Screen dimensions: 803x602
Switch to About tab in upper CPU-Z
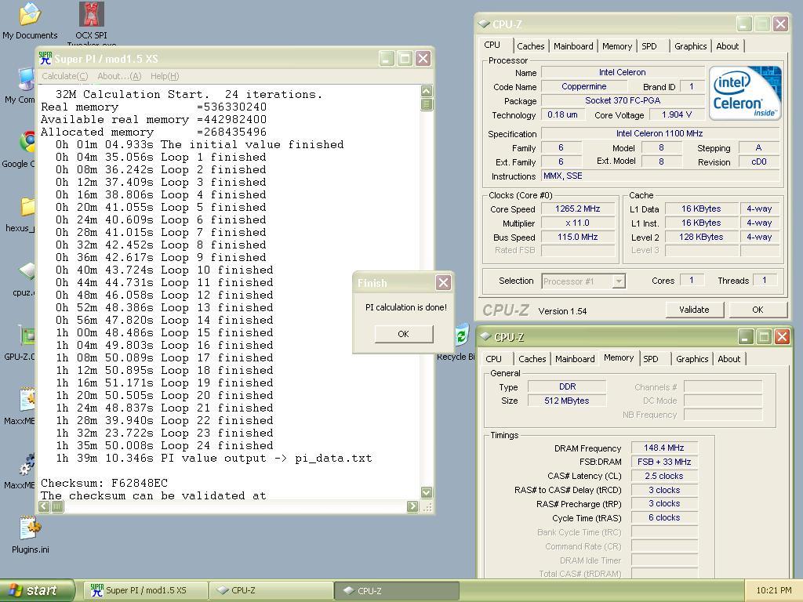(727, 46)
